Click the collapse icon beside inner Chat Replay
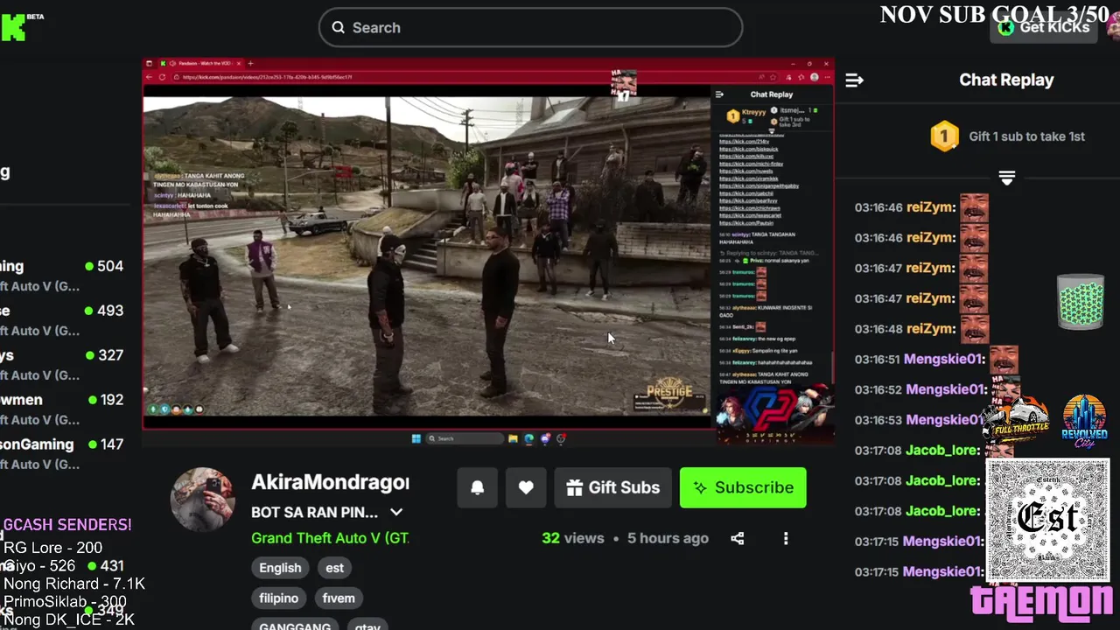Viewport: 1120px width, 630px height. click(719, 94)
